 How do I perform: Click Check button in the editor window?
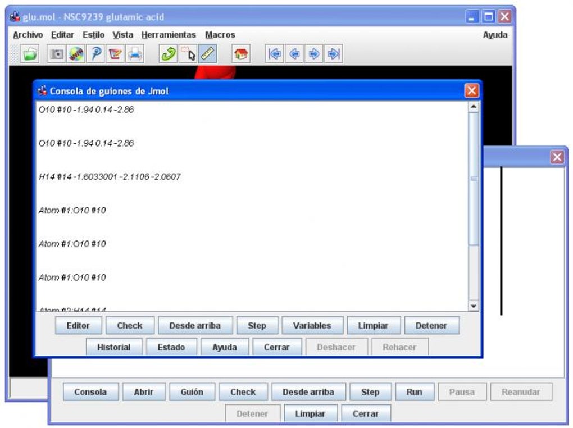pos(243,392)
